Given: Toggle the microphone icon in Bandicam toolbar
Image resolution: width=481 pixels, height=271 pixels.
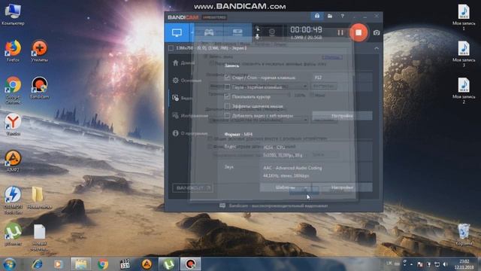Looking at the screenshot, I should click(257, 37).
